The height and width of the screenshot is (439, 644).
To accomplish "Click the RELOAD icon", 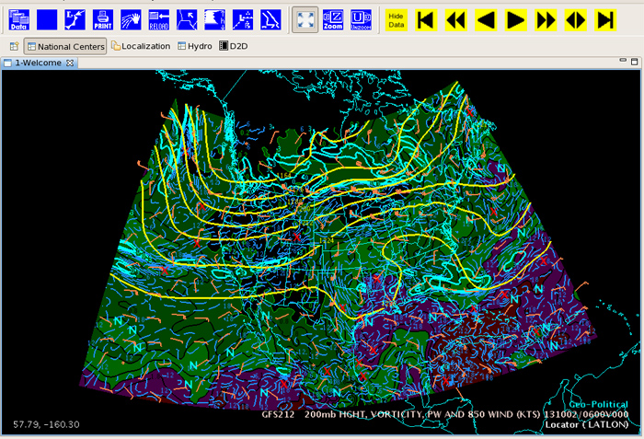I will (x=159, y=18).
